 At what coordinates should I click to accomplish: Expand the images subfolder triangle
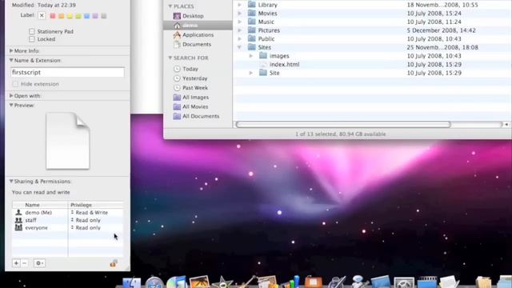(x=251, y=55)
